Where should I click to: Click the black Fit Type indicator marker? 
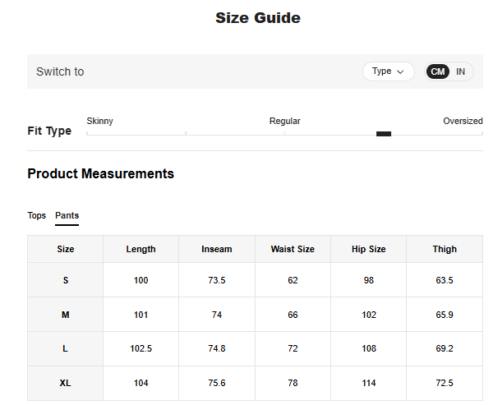pos(383,134)
